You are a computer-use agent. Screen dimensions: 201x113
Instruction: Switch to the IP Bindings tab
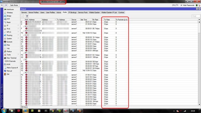click(x=72, y=12)
